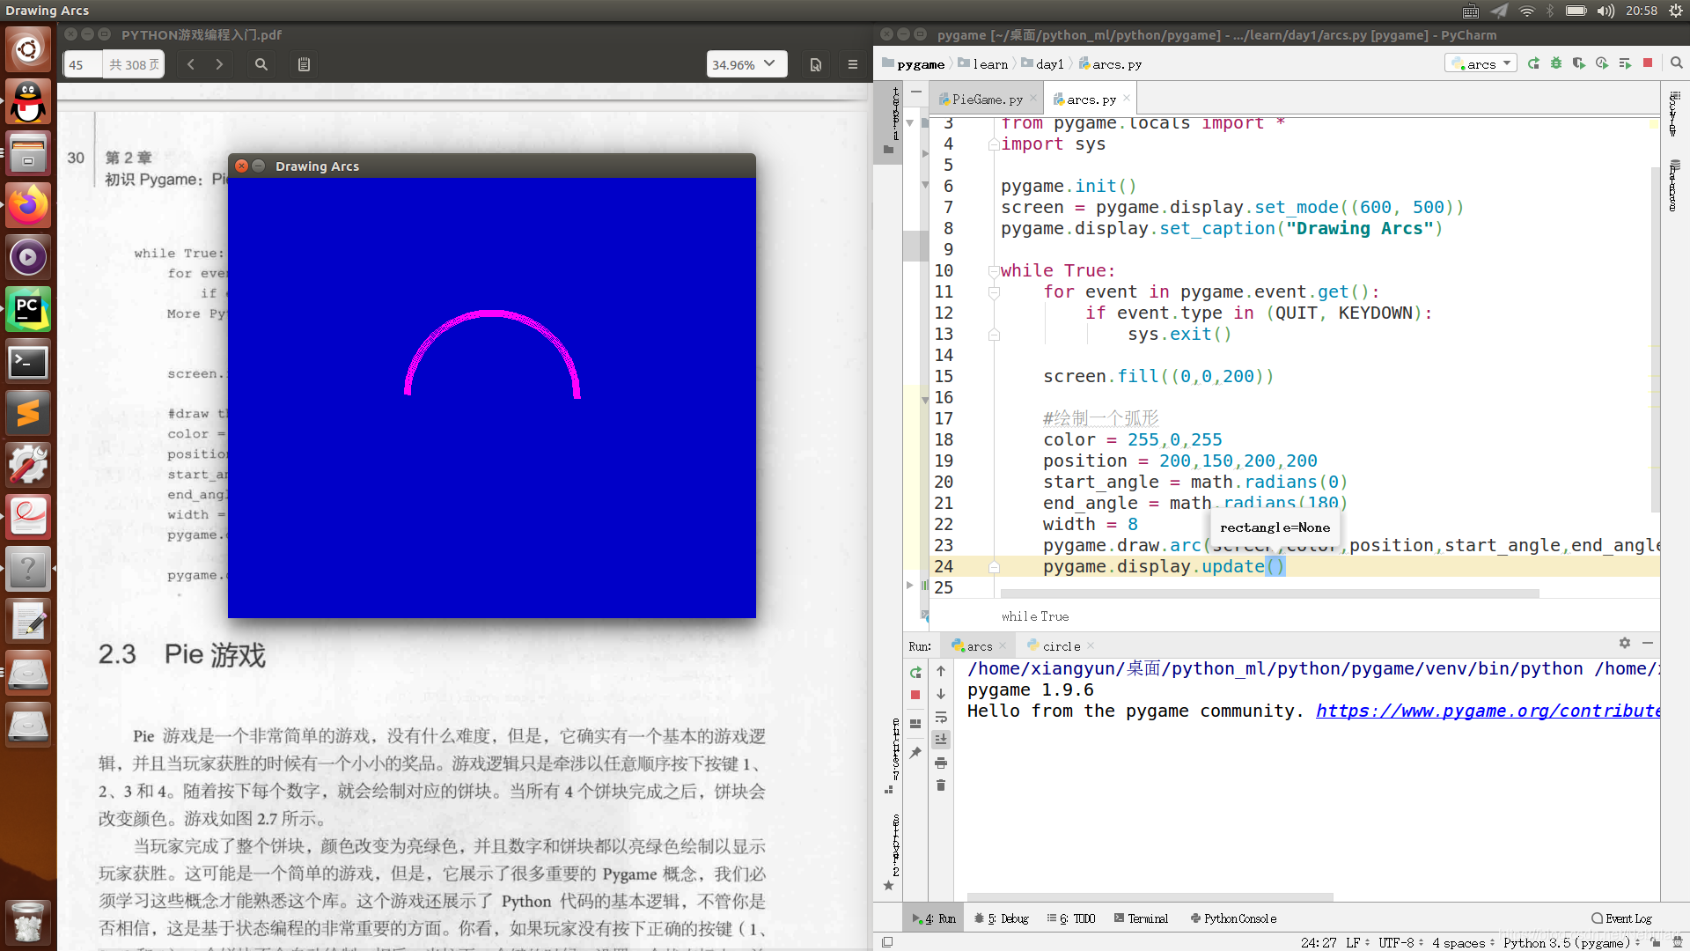Rerun arcs in the Run panel
The height and width of the screenshot is (951, 1690).
915,673
